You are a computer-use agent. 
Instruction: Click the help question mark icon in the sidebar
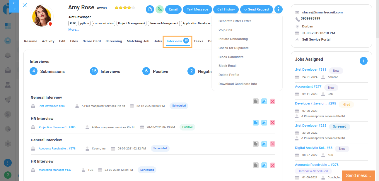point(8,175)
